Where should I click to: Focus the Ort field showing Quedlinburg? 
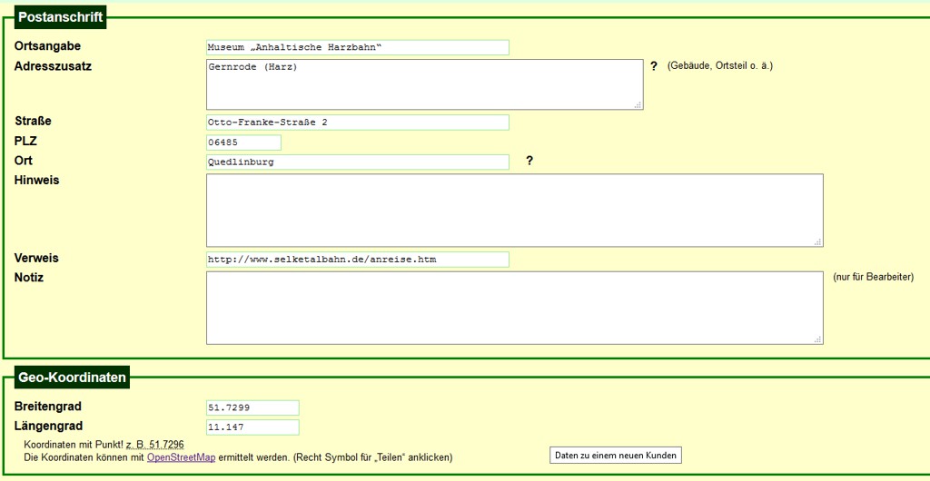click(357, 162)
